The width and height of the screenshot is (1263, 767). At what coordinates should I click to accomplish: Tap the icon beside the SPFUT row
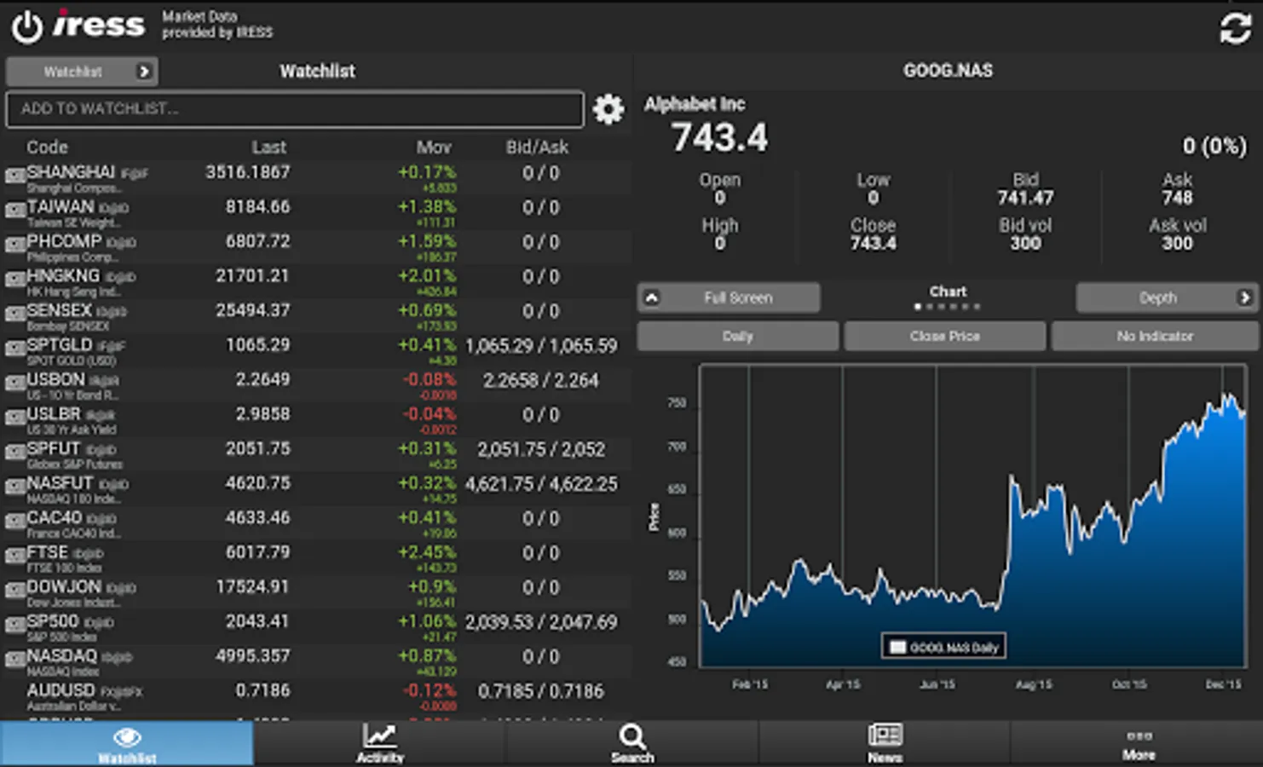pos(14,452)
